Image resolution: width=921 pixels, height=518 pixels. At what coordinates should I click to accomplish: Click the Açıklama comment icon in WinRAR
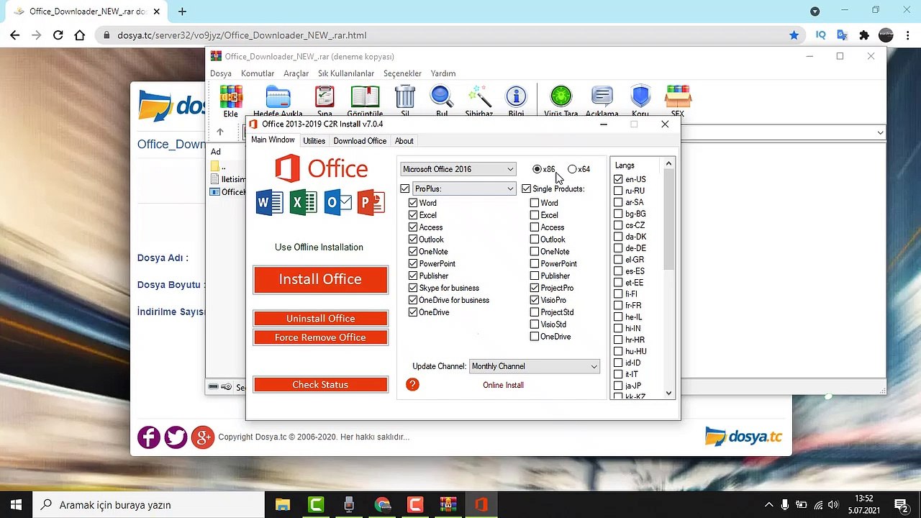click(602, 97)
